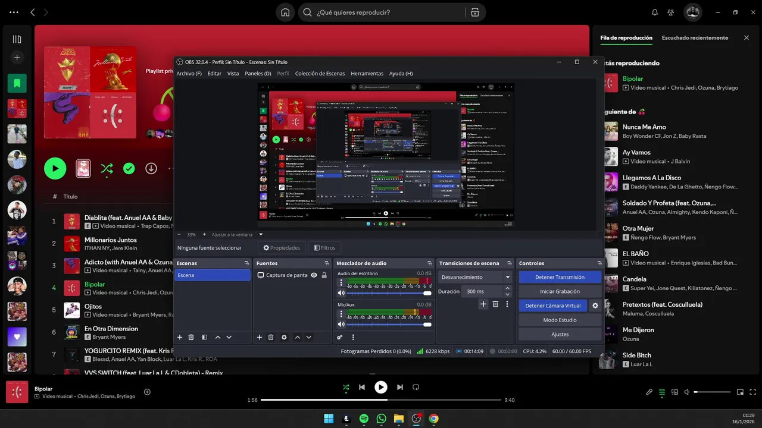Move scene up in Escenas panel
Image resolution: width=762 pixels, height=428 pixels.
click(218, 337)
